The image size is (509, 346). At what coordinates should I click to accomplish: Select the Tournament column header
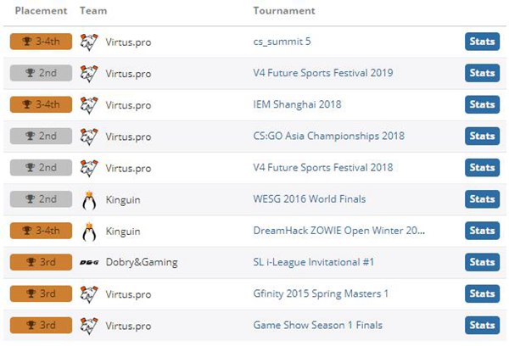(284, 11)
